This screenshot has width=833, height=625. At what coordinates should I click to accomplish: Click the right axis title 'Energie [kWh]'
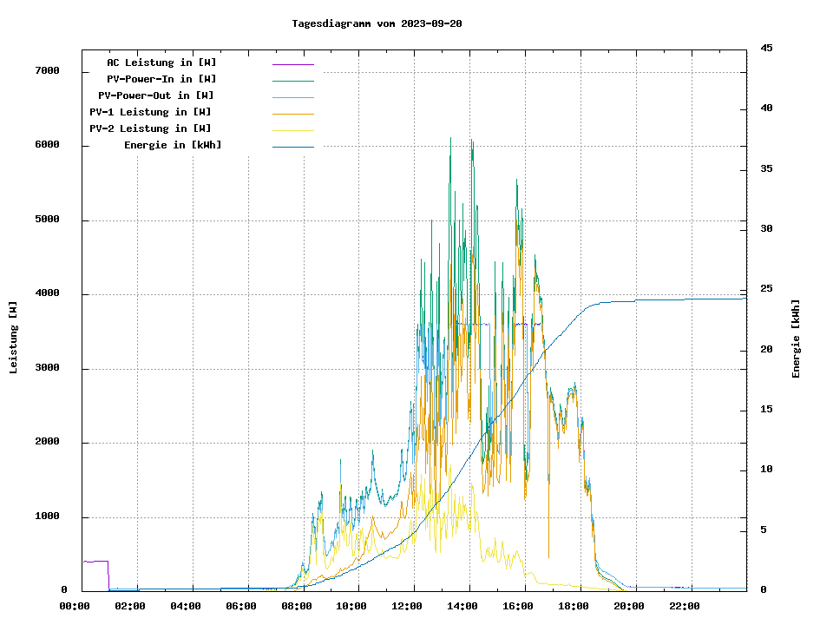tap(797, 339)
